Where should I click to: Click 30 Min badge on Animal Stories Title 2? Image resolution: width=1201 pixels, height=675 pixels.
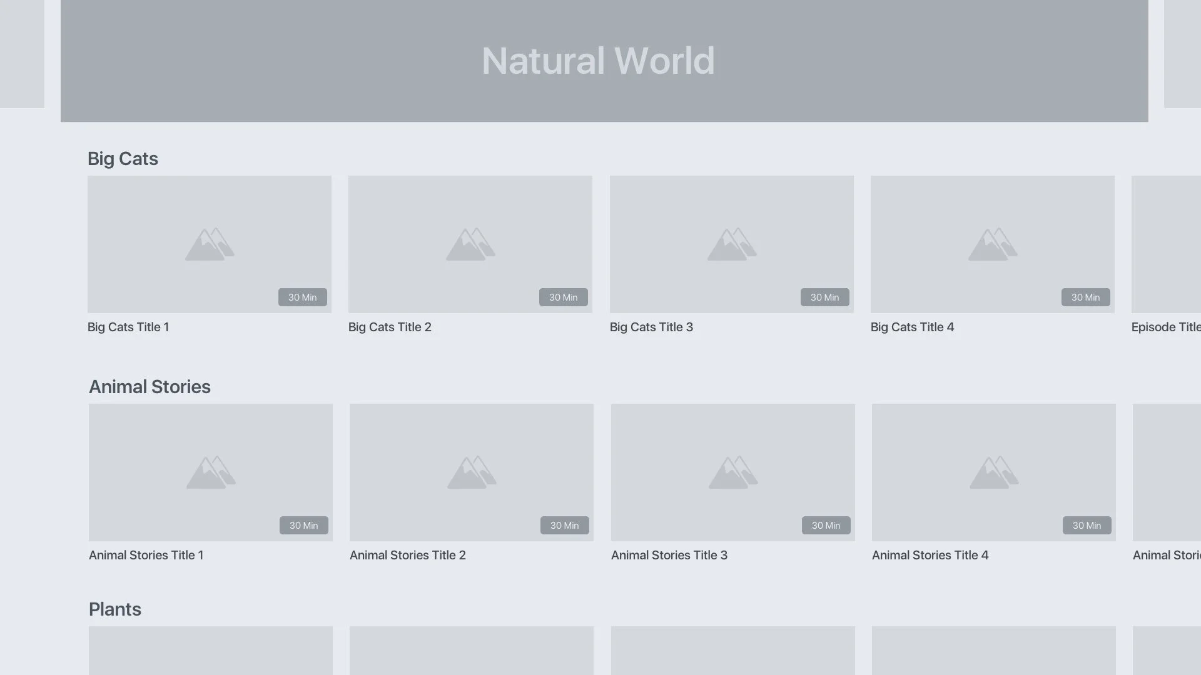(565, 526)
